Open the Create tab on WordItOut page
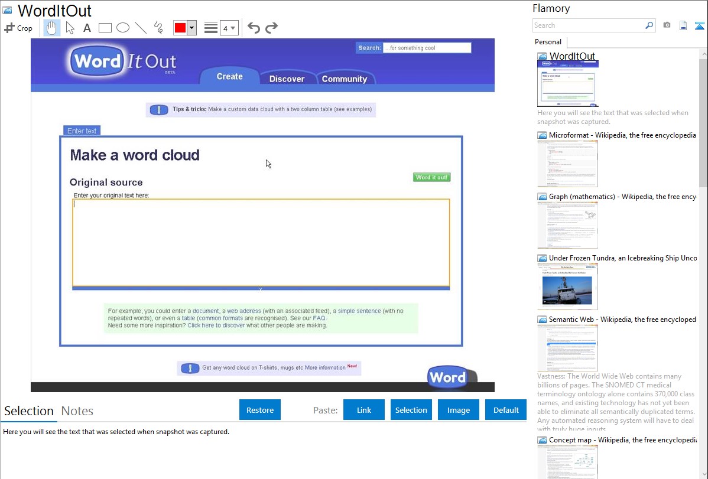 [x=229, y=76]
